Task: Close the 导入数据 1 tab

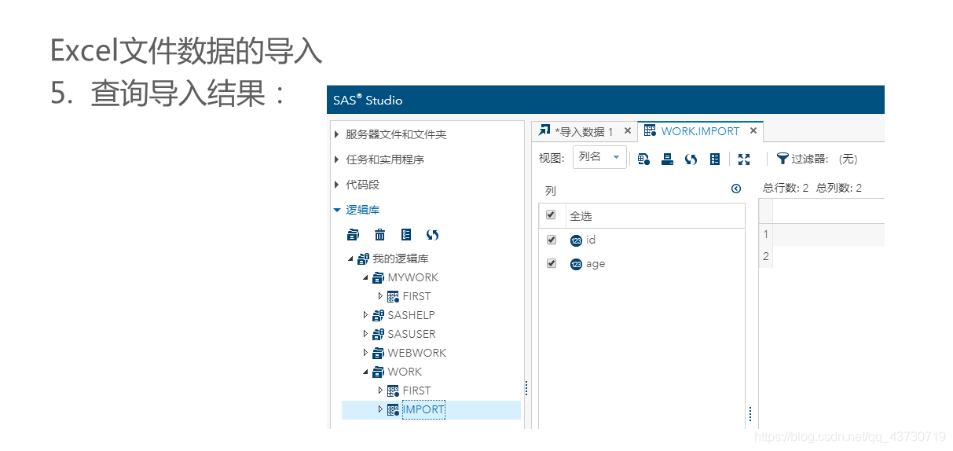Action: click(628, 131)
